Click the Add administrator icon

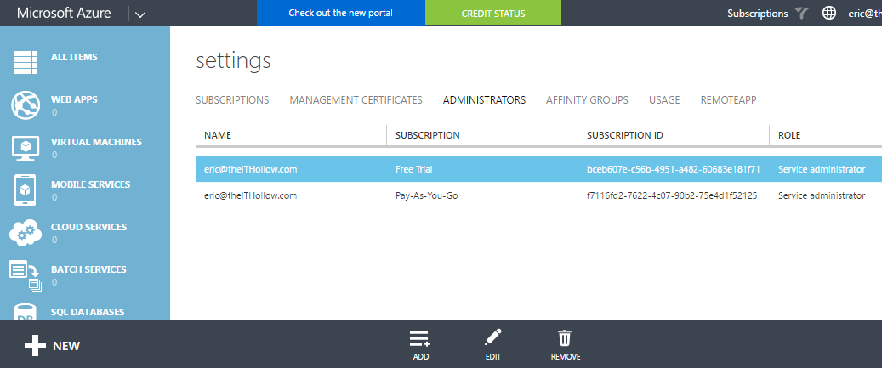tap(420, 338)
